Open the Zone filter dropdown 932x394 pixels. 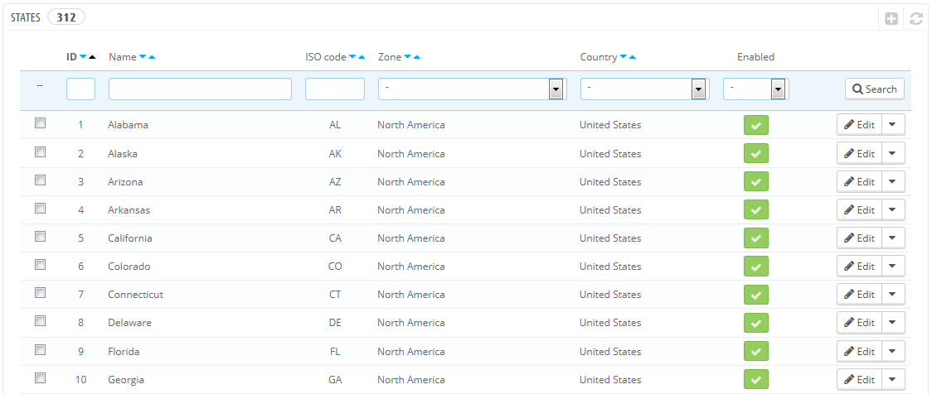[x=472, y=89]
